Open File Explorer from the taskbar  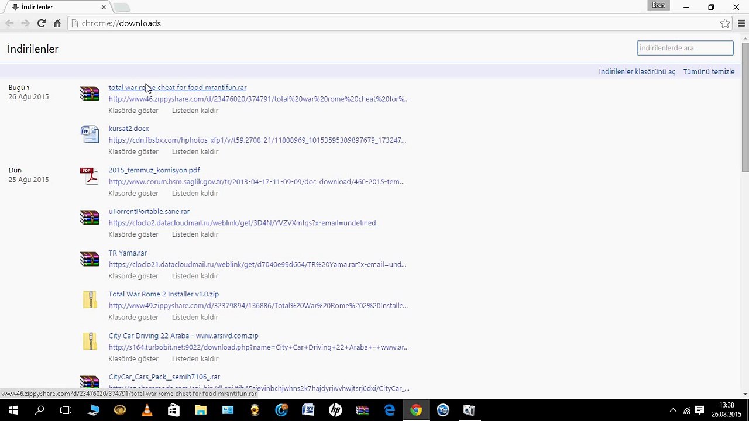pyautogui.click(x=201, y=410)
